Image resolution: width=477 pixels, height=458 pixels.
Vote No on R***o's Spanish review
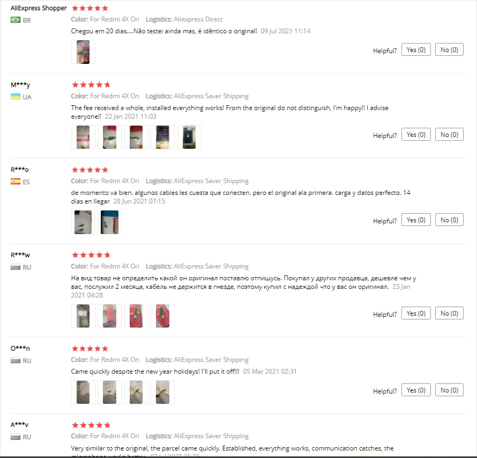(449, 220)
